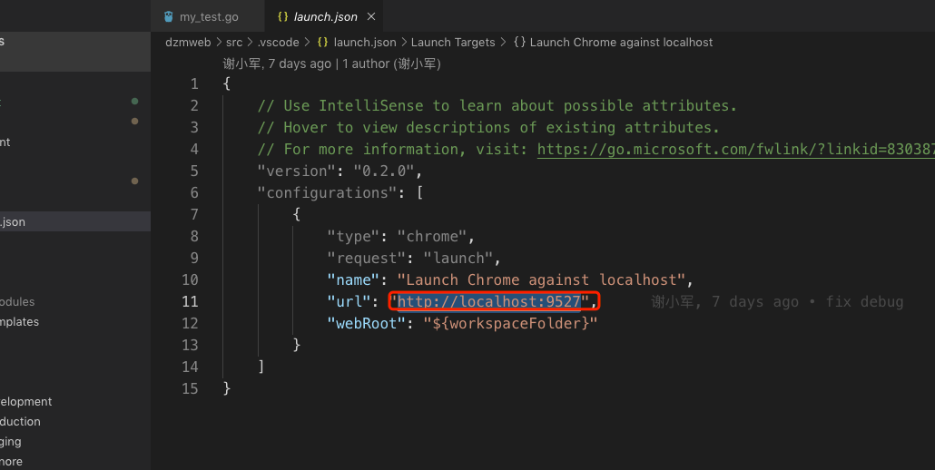Open the Launch Targets breadcrumb segment
This screenshot has height=470, width=935.
453,43
